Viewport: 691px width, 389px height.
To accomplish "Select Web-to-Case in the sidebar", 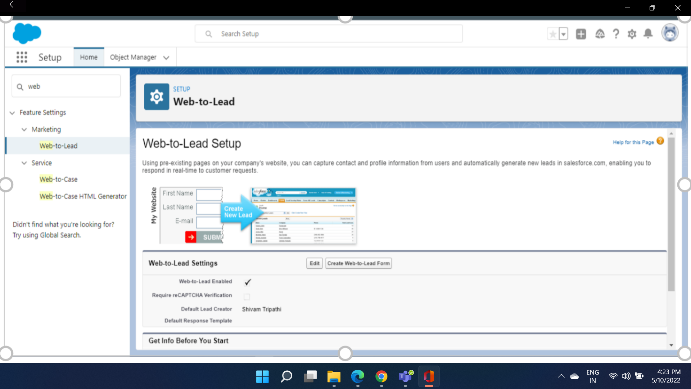I will tap(58, 179).
